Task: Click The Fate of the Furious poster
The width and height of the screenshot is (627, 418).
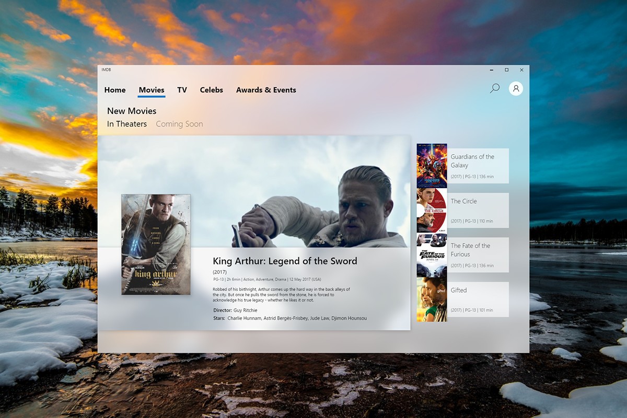Action: pyautogui.click(x=432, y=254)
